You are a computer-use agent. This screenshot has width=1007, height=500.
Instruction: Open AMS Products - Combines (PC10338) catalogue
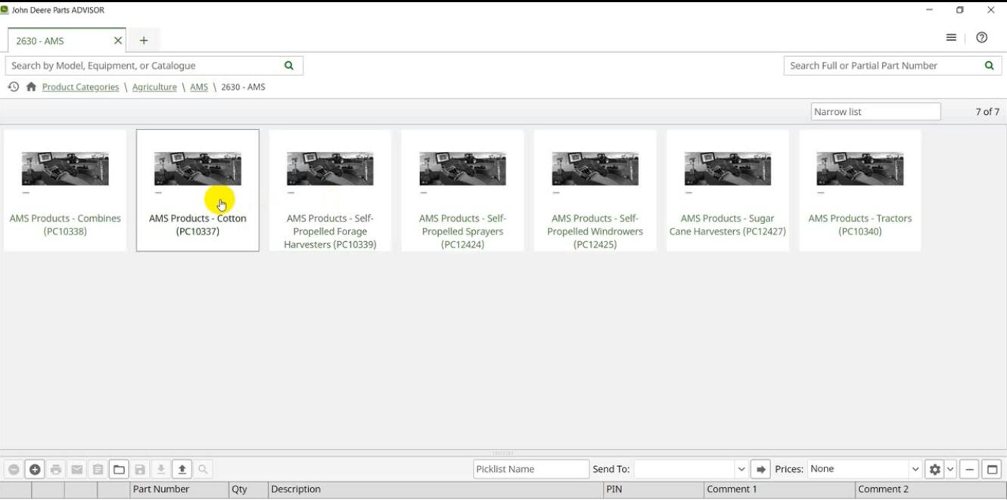[x=65, y=191]
